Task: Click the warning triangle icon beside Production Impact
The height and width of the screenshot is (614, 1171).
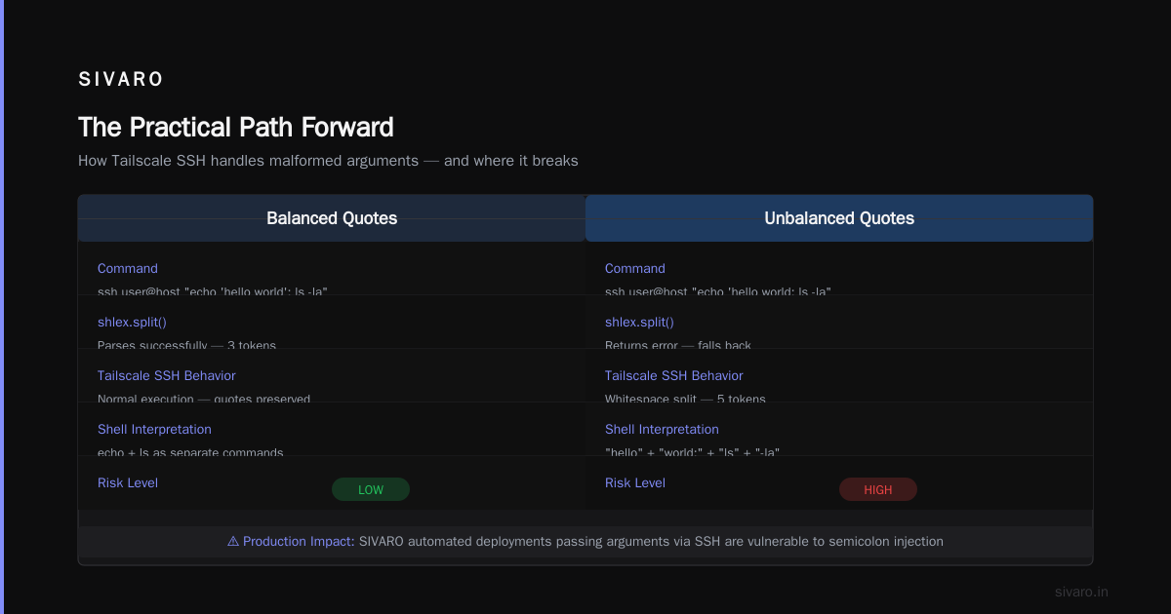Action: pyautogui.click(x=233, y=541)
